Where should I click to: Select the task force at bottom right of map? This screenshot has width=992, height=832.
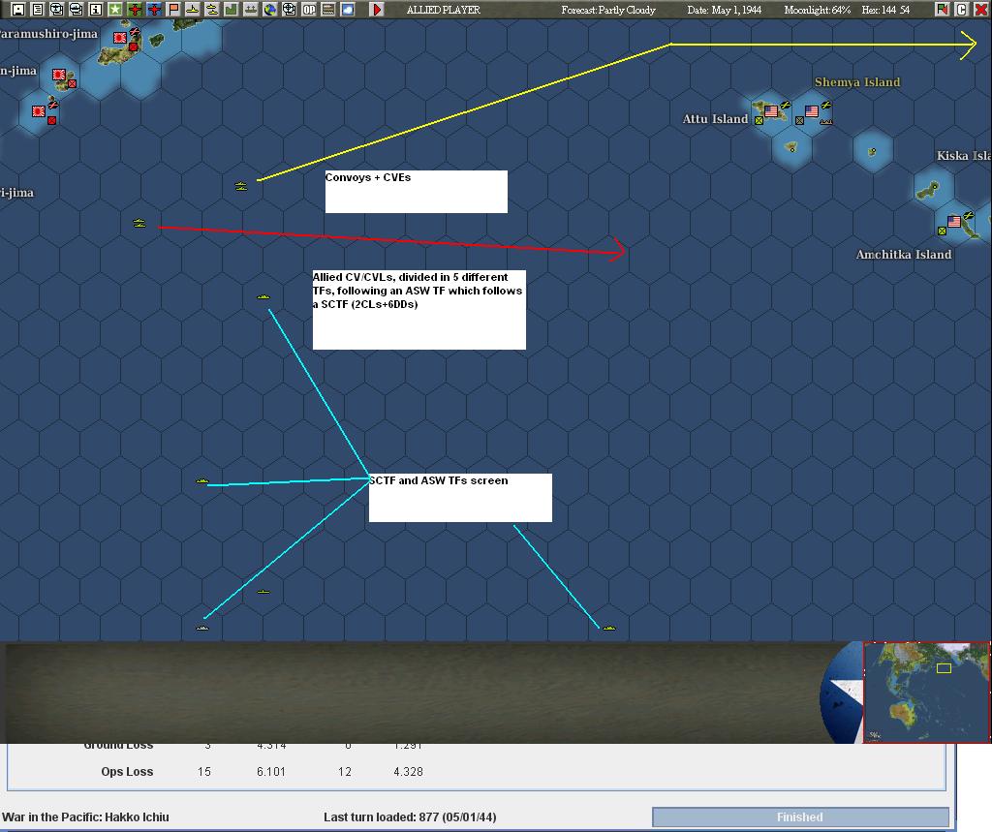coord(608,628)
